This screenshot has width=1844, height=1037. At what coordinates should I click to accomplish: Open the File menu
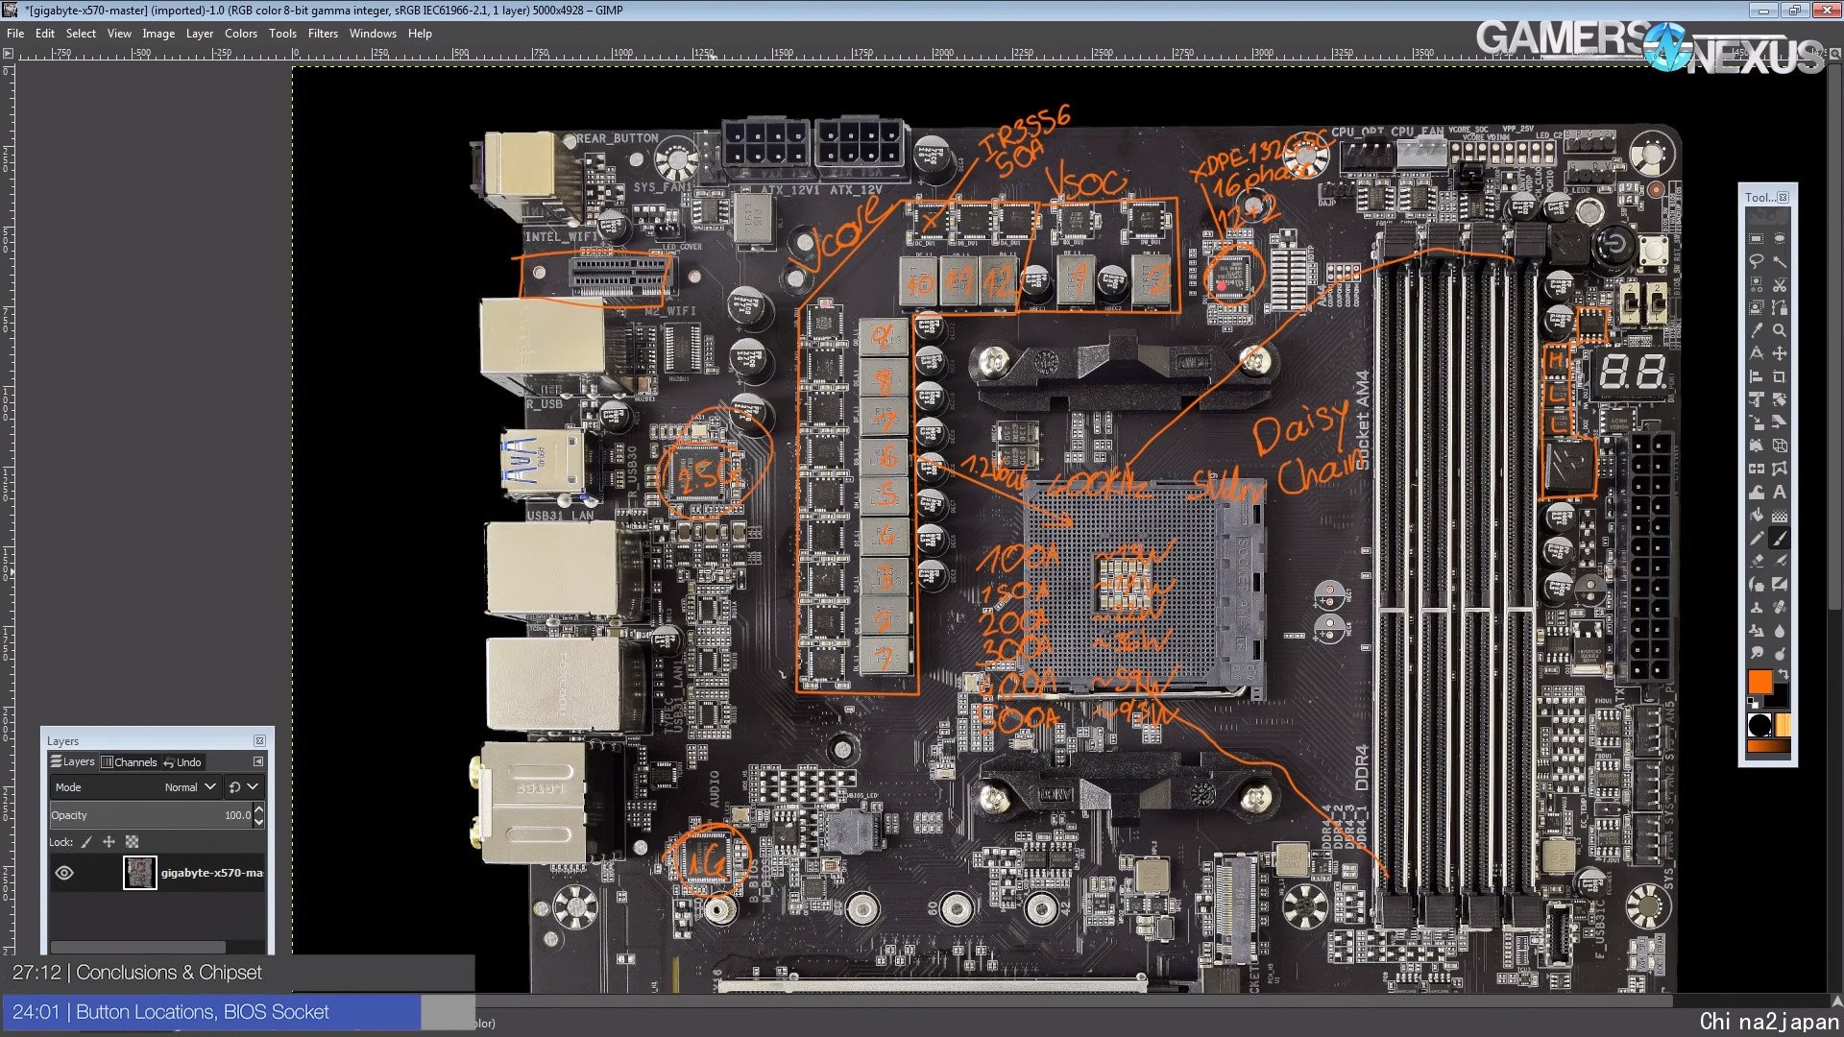[x=15, y=34]
